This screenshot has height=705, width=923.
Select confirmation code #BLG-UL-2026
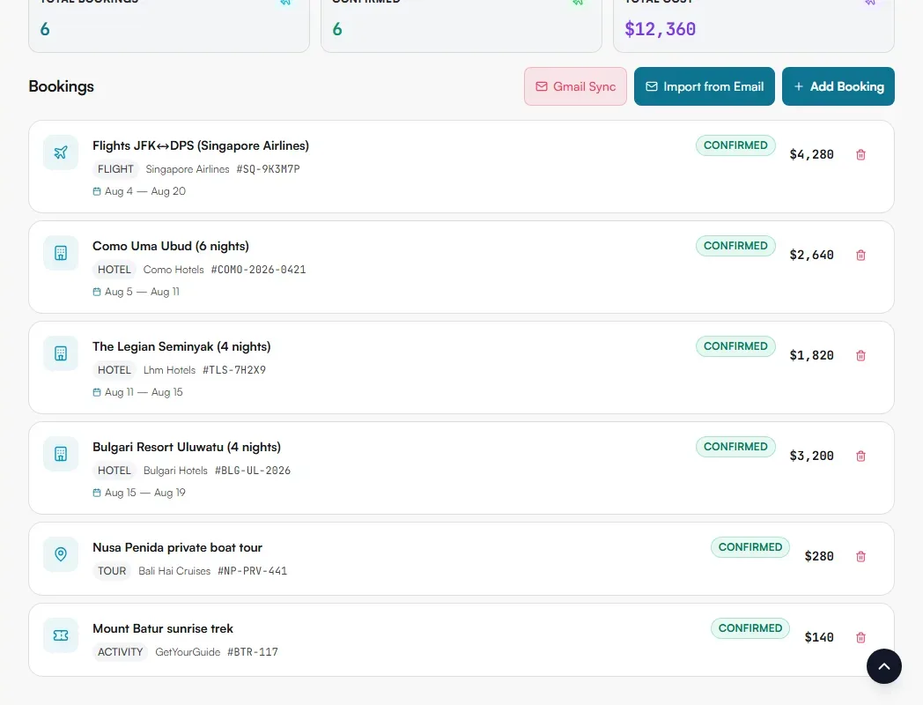coord(253,471)
